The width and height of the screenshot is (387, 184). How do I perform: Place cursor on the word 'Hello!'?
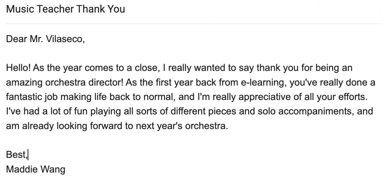pyautogui.click(x=18, y=68)
